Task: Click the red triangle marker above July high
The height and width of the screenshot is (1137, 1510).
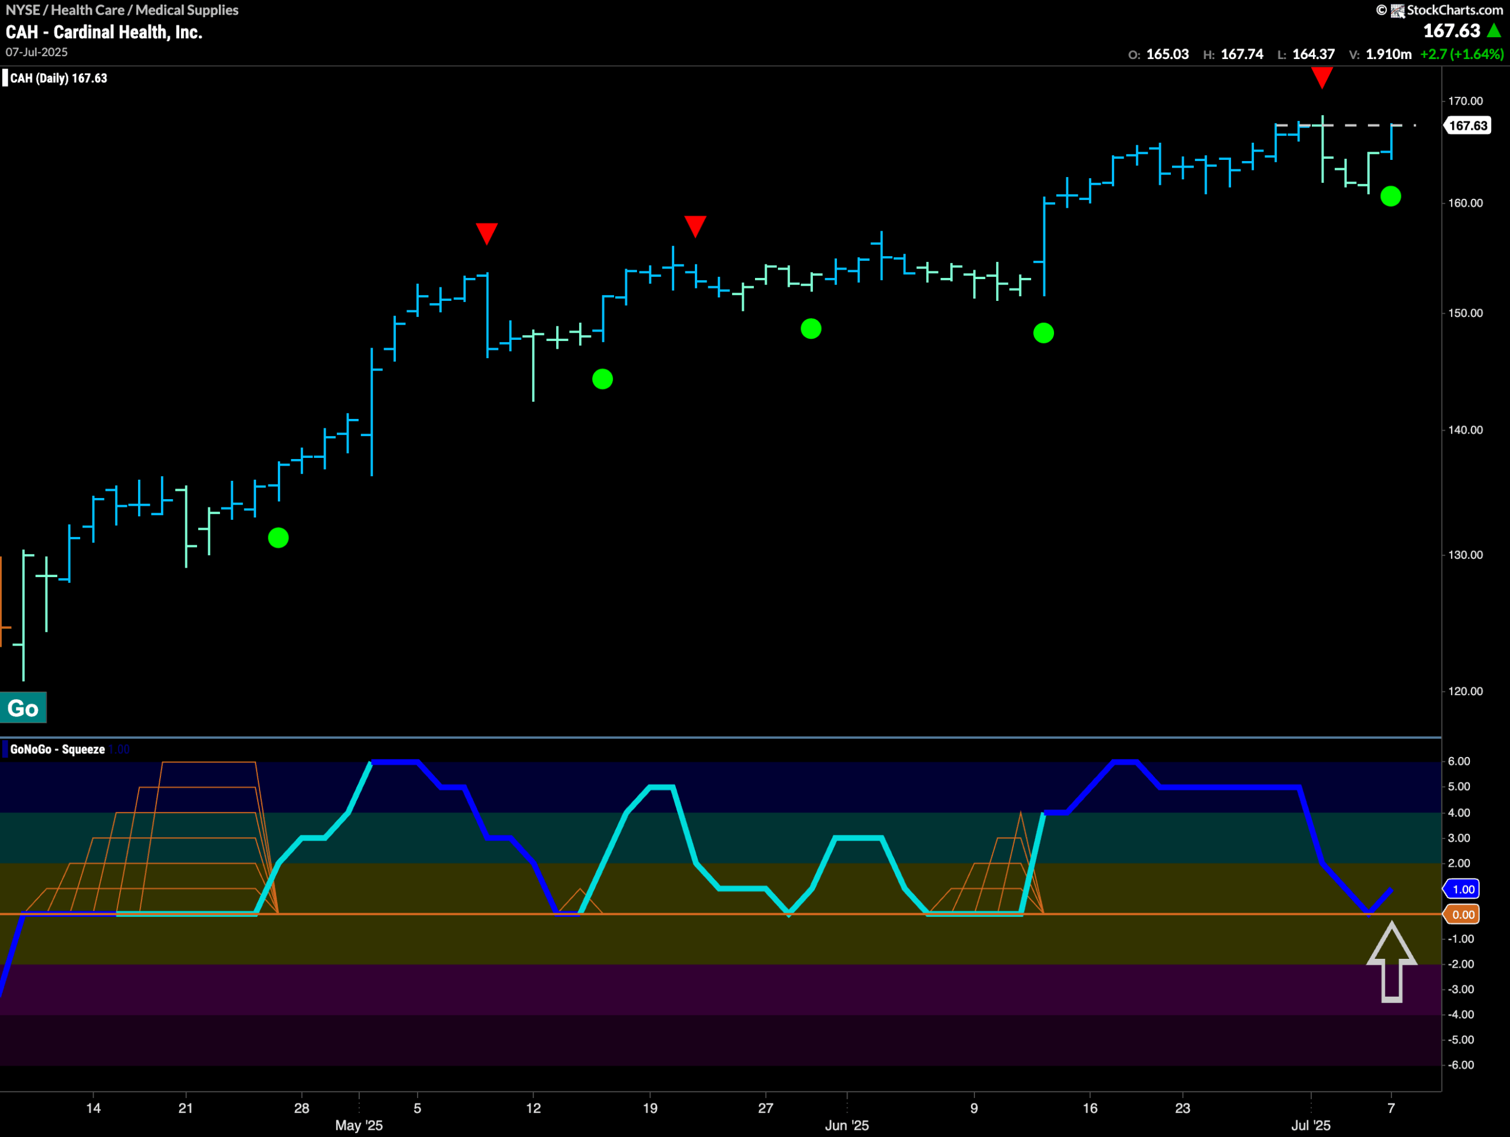Action: [x=1322, y=77]
